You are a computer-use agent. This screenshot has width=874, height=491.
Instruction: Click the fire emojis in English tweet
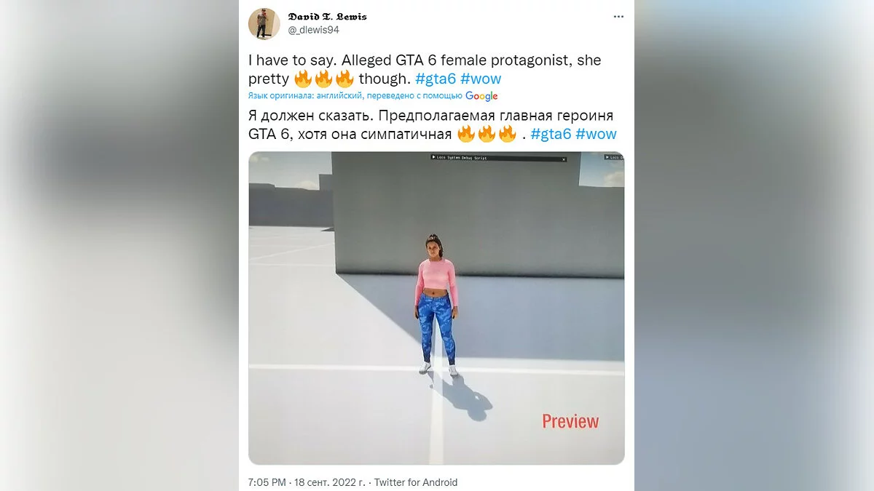[x=324, y=79]
